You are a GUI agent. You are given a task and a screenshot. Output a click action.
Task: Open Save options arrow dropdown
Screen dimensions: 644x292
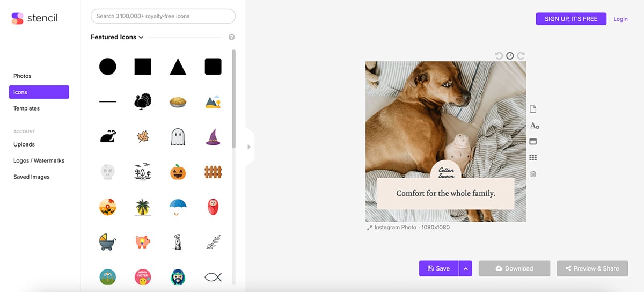pyautogui.click(x=465, y=268)
